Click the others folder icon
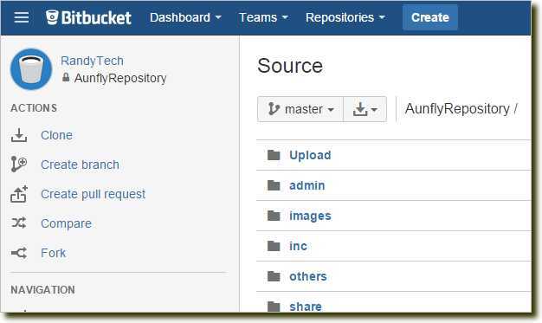Screen dimensions: 542x323 coord(274,276)
